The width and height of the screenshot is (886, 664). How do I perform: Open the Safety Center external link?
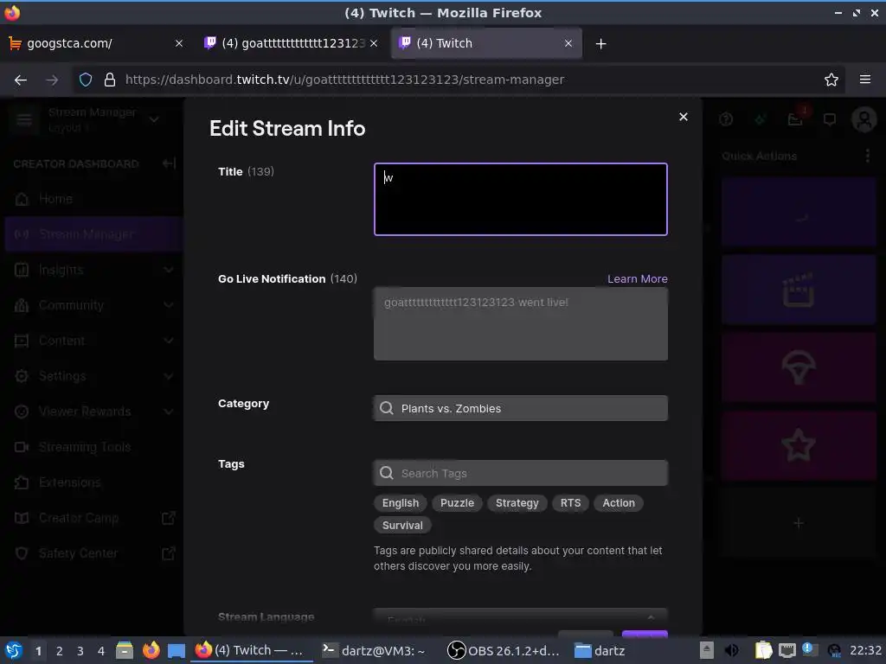click(x=92, y=553)
